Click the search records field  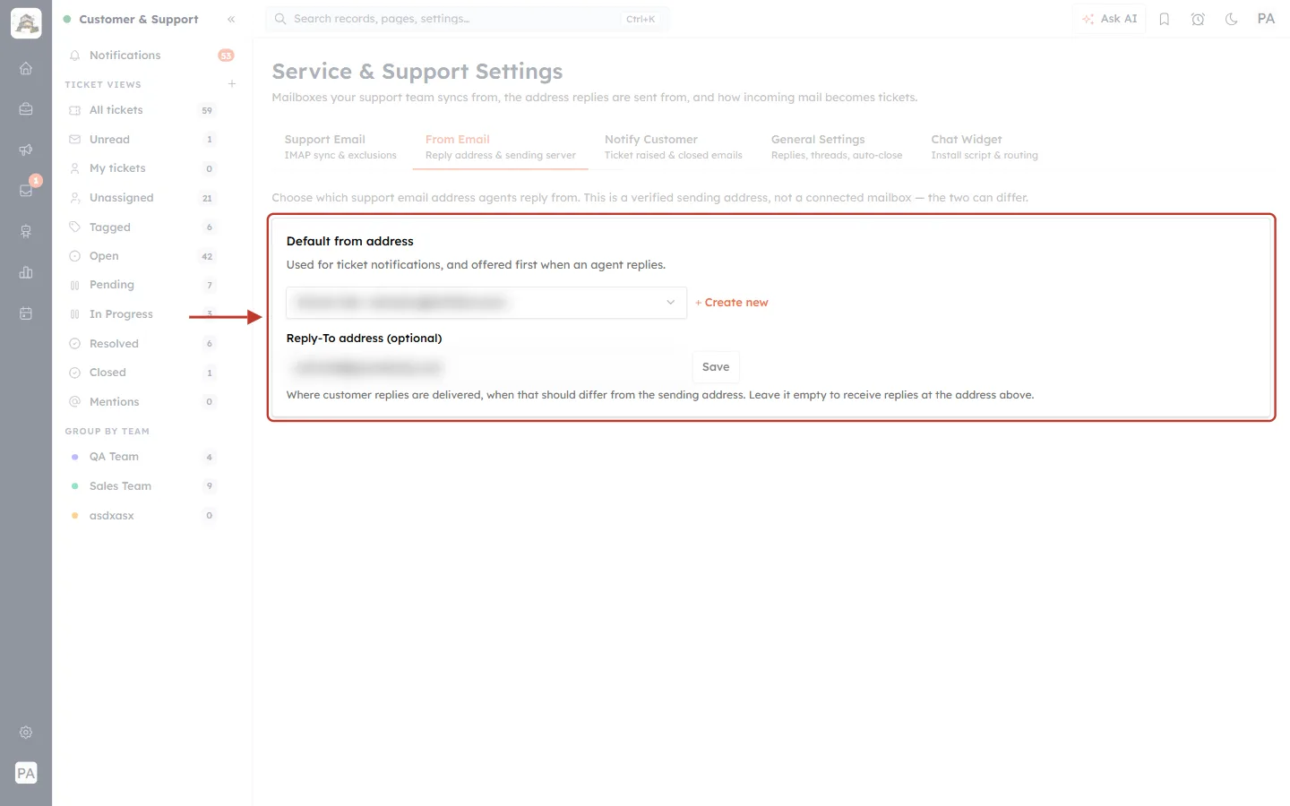click(x=467, y=19)
